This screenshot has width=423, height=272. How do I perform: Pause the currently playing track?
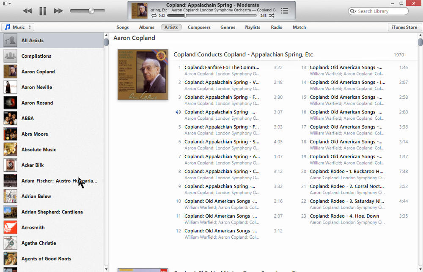coord(43,11)
